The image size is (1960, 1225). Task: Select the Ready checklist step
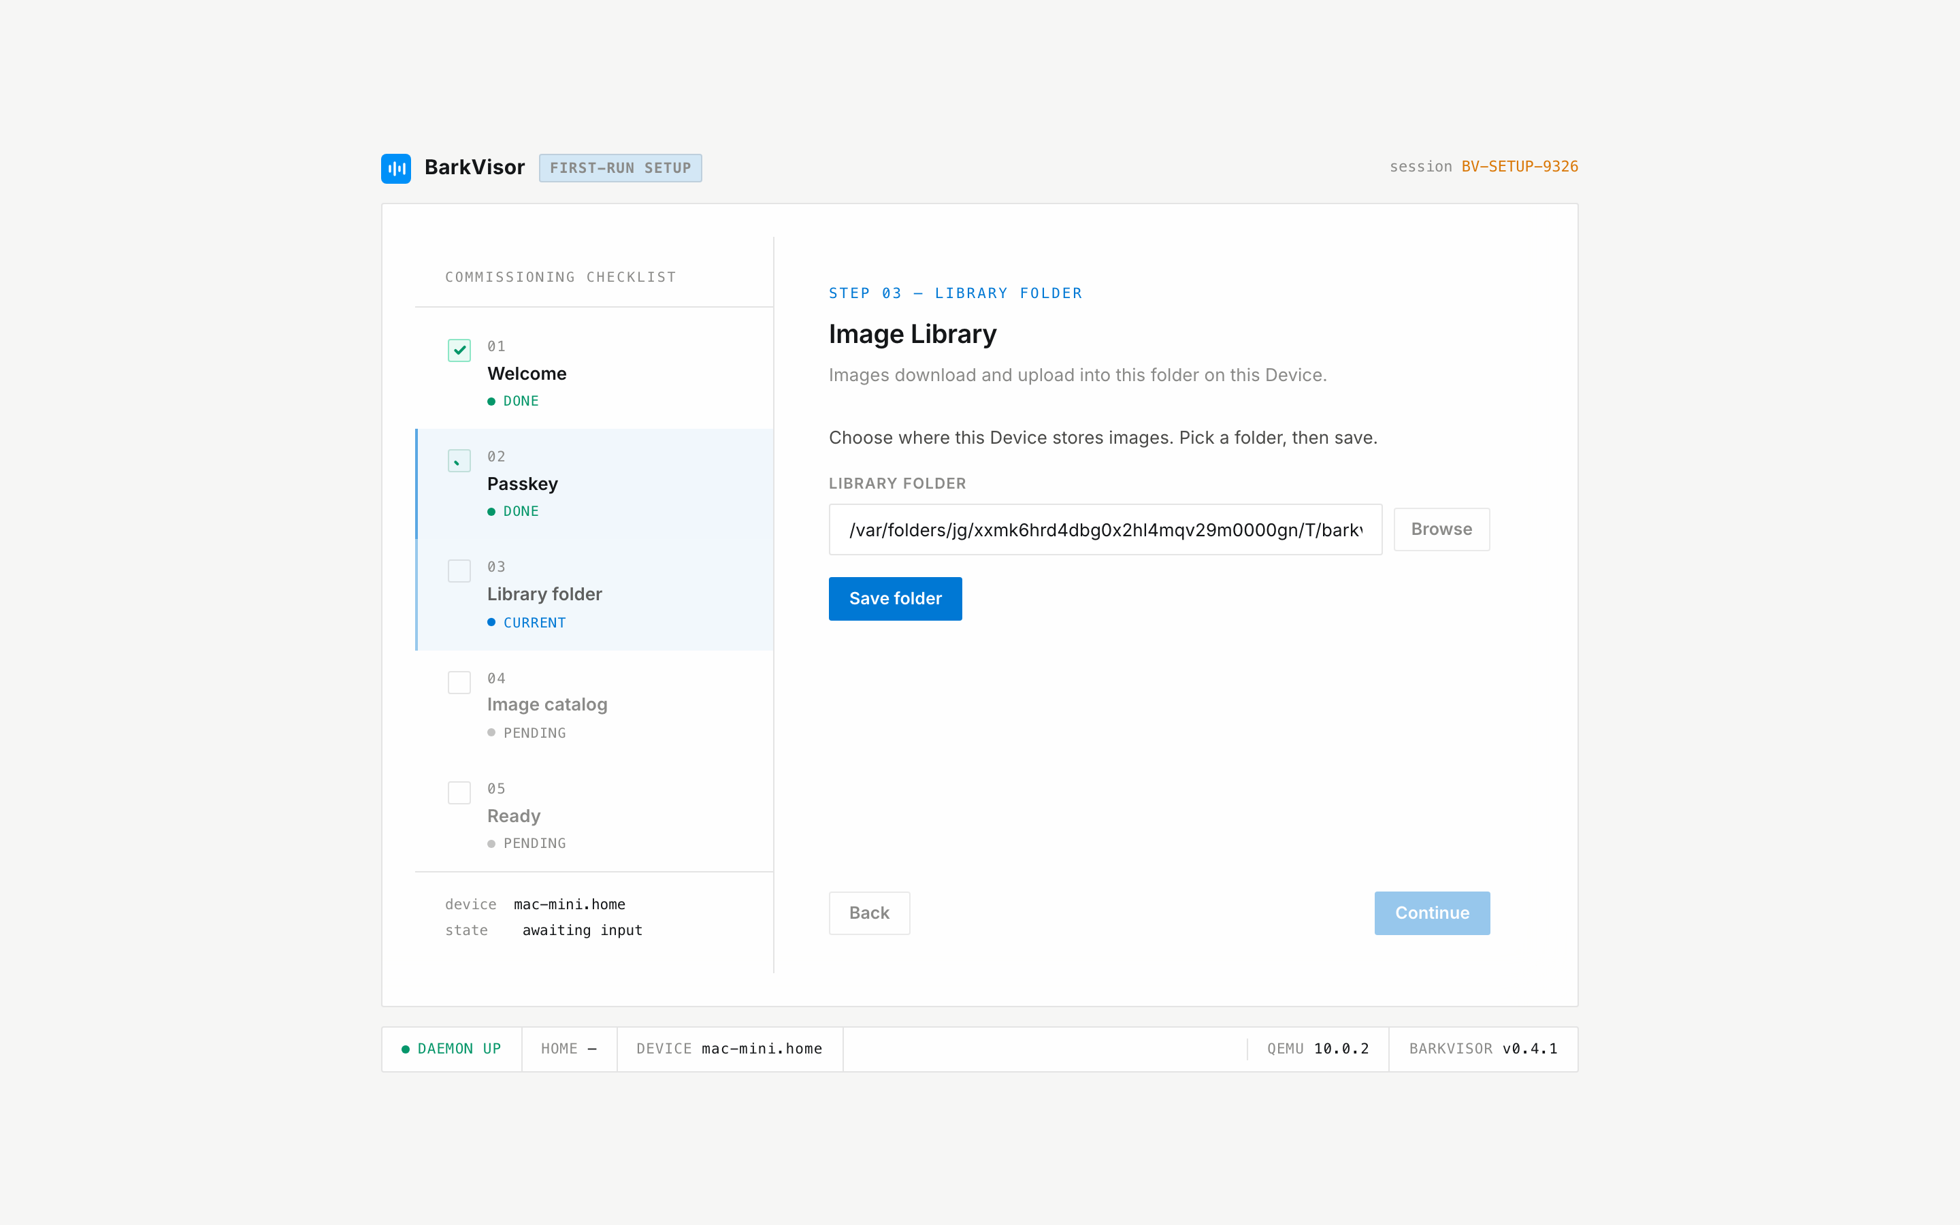(x=595, y=816)
